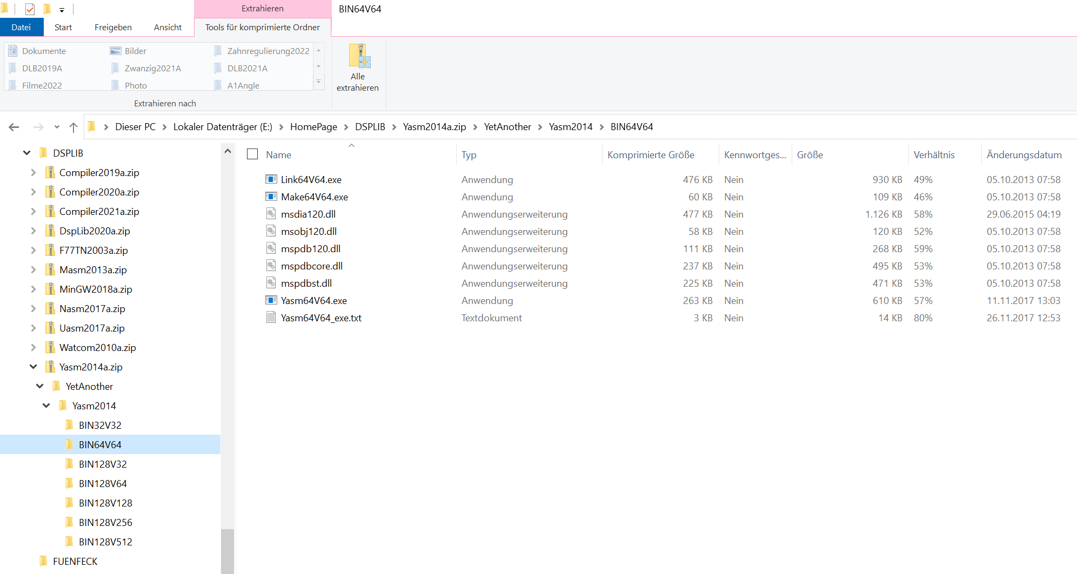1077x574 pixels.
Task: Choose Zahnregulierung2022 as extraction destination
Action: point(262,51)
